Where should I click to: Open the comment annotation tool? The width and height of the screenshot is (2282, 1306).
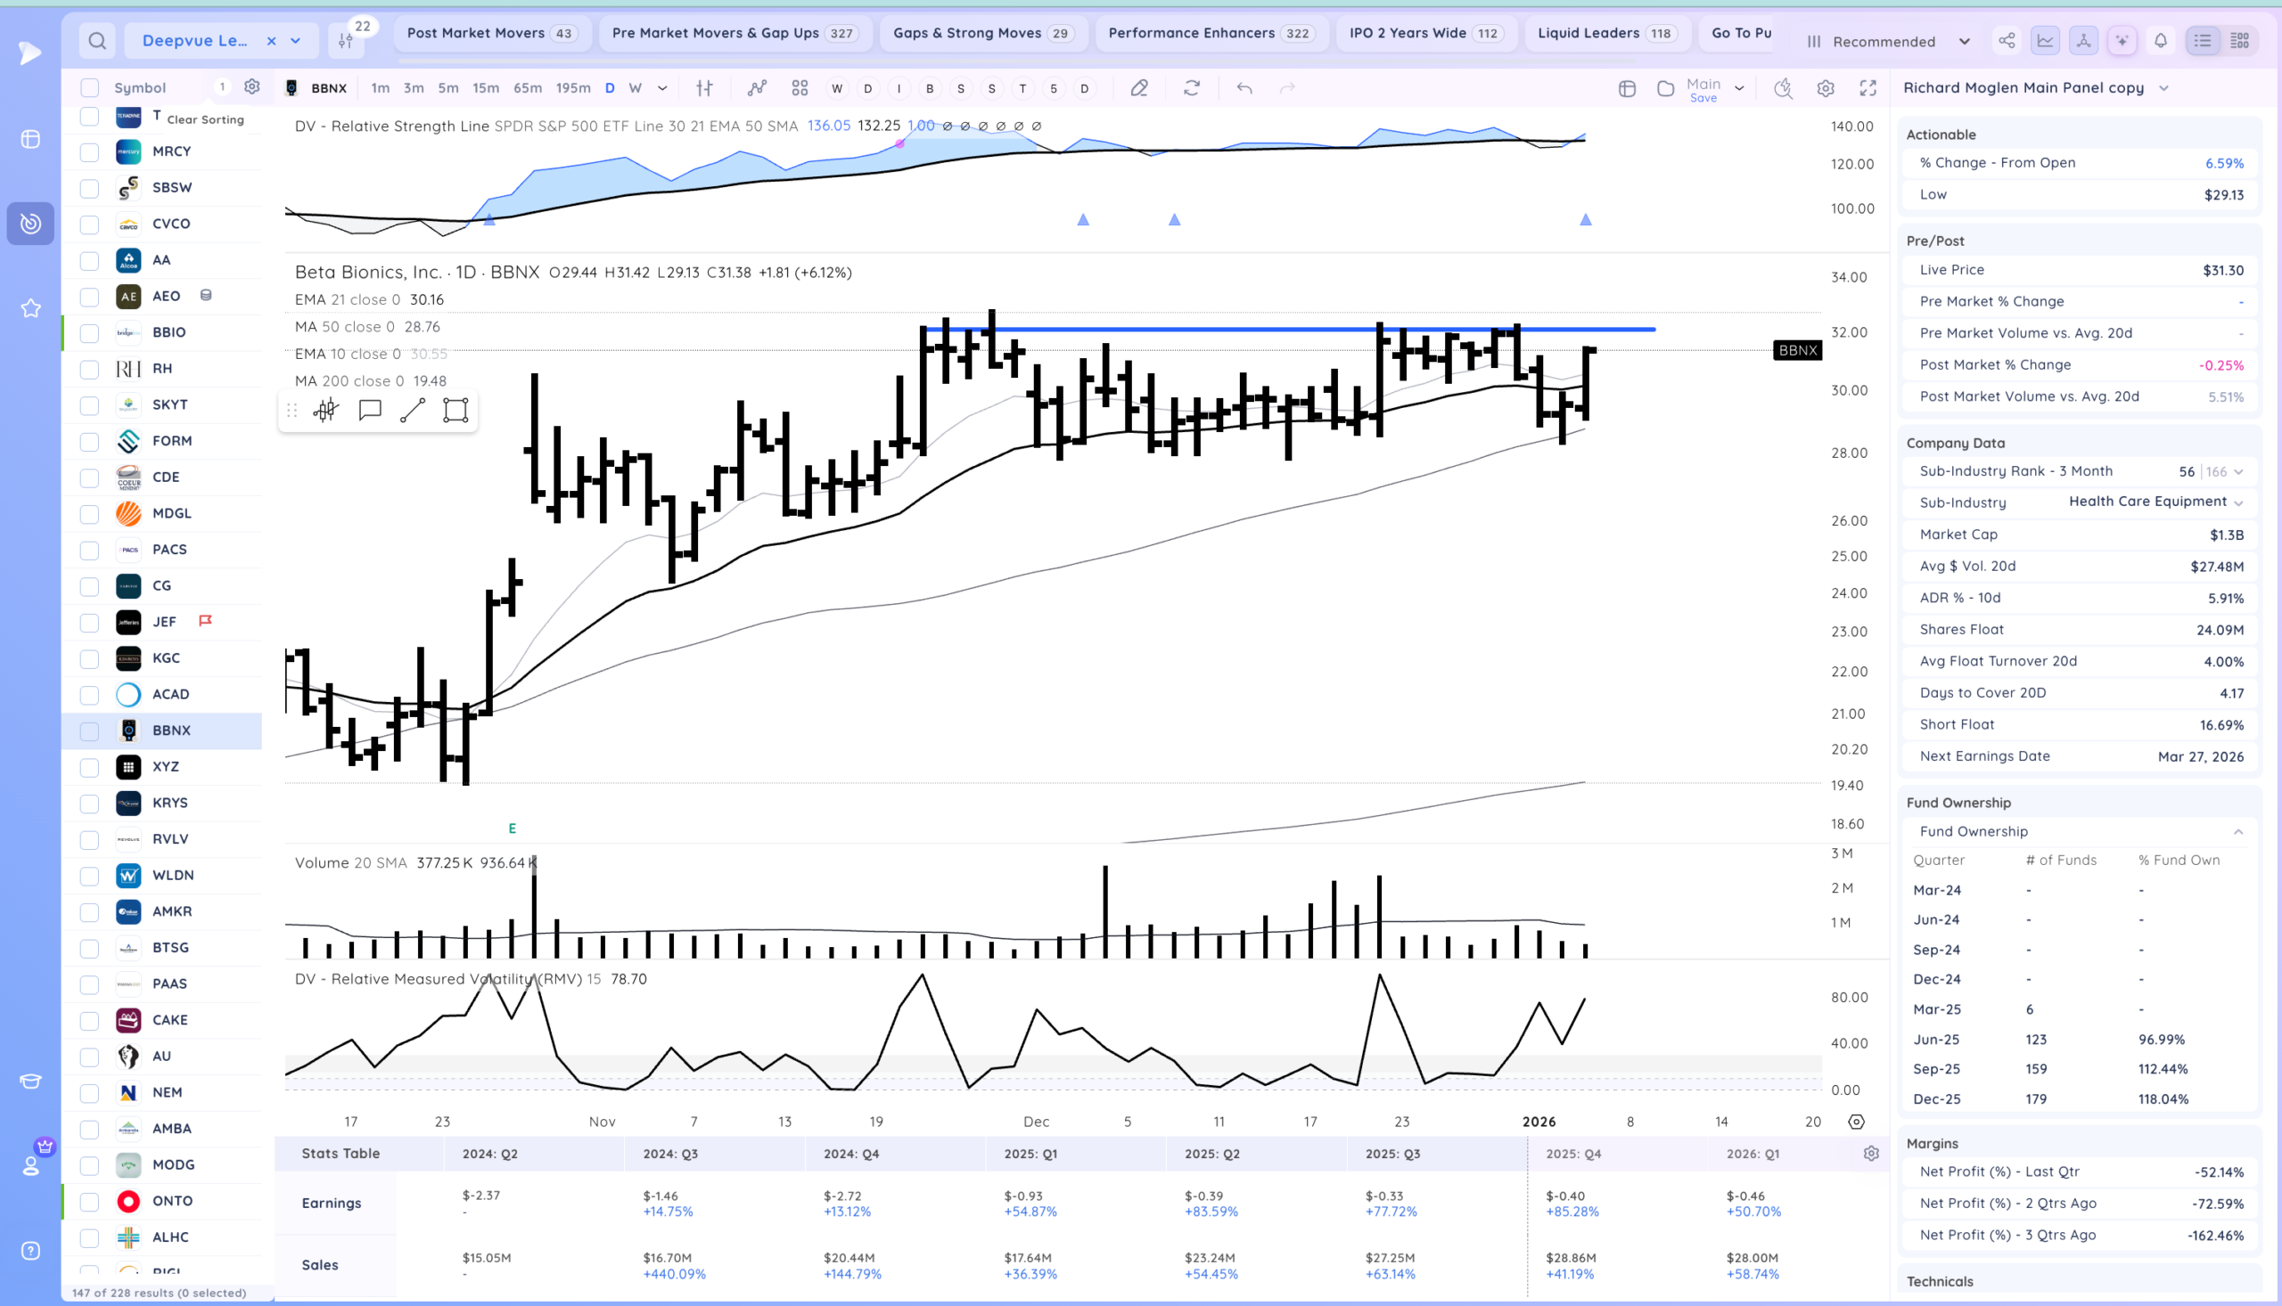370,411
